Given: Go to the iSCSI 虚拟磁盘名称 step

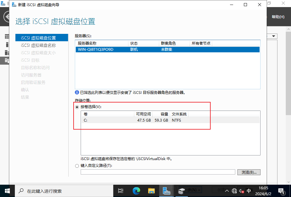Looking at the screenshot, I should 38,45.
